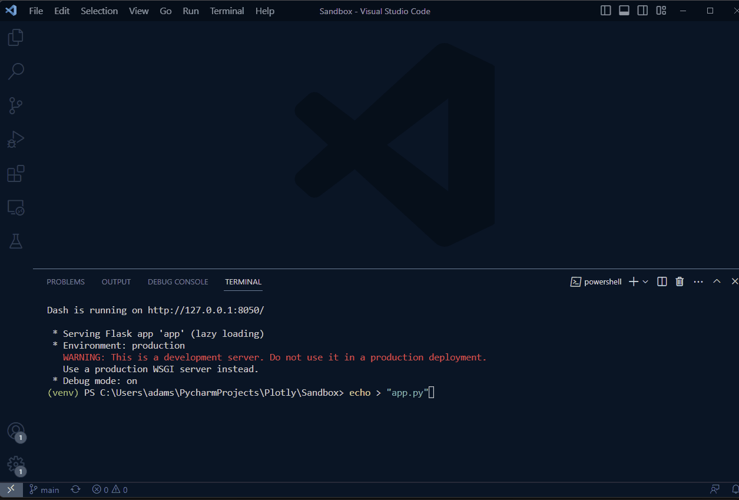Screen dimensions: 739x500
Task: Open the Accounts icon near bottom left
Action: point(16,432)
